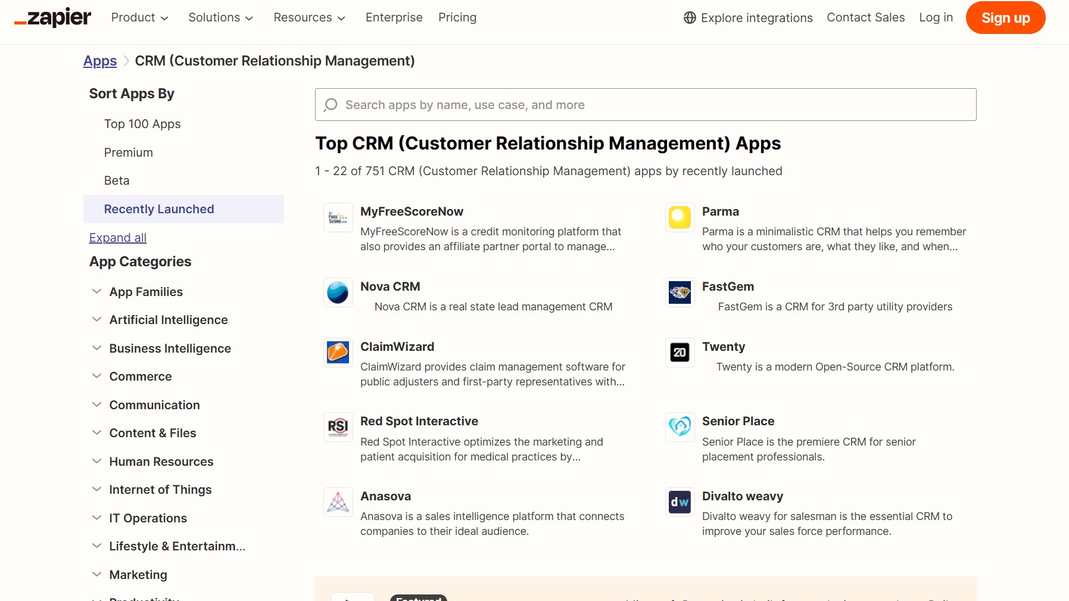Viewport: 1069px width, 601px height.
Task: Expand the Human Resources category chevron
Action: tap(96, 461)
